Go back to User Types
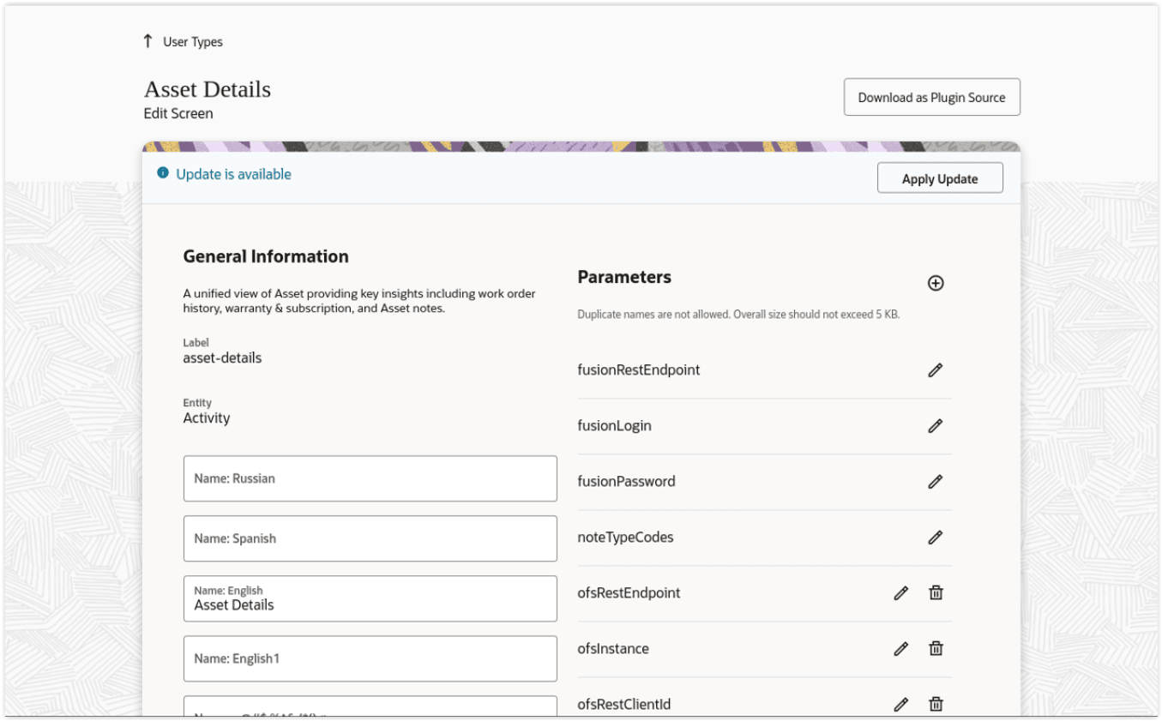Image resolution: width=1162 pixels, height=721 pixels. [x=193, y=42]
